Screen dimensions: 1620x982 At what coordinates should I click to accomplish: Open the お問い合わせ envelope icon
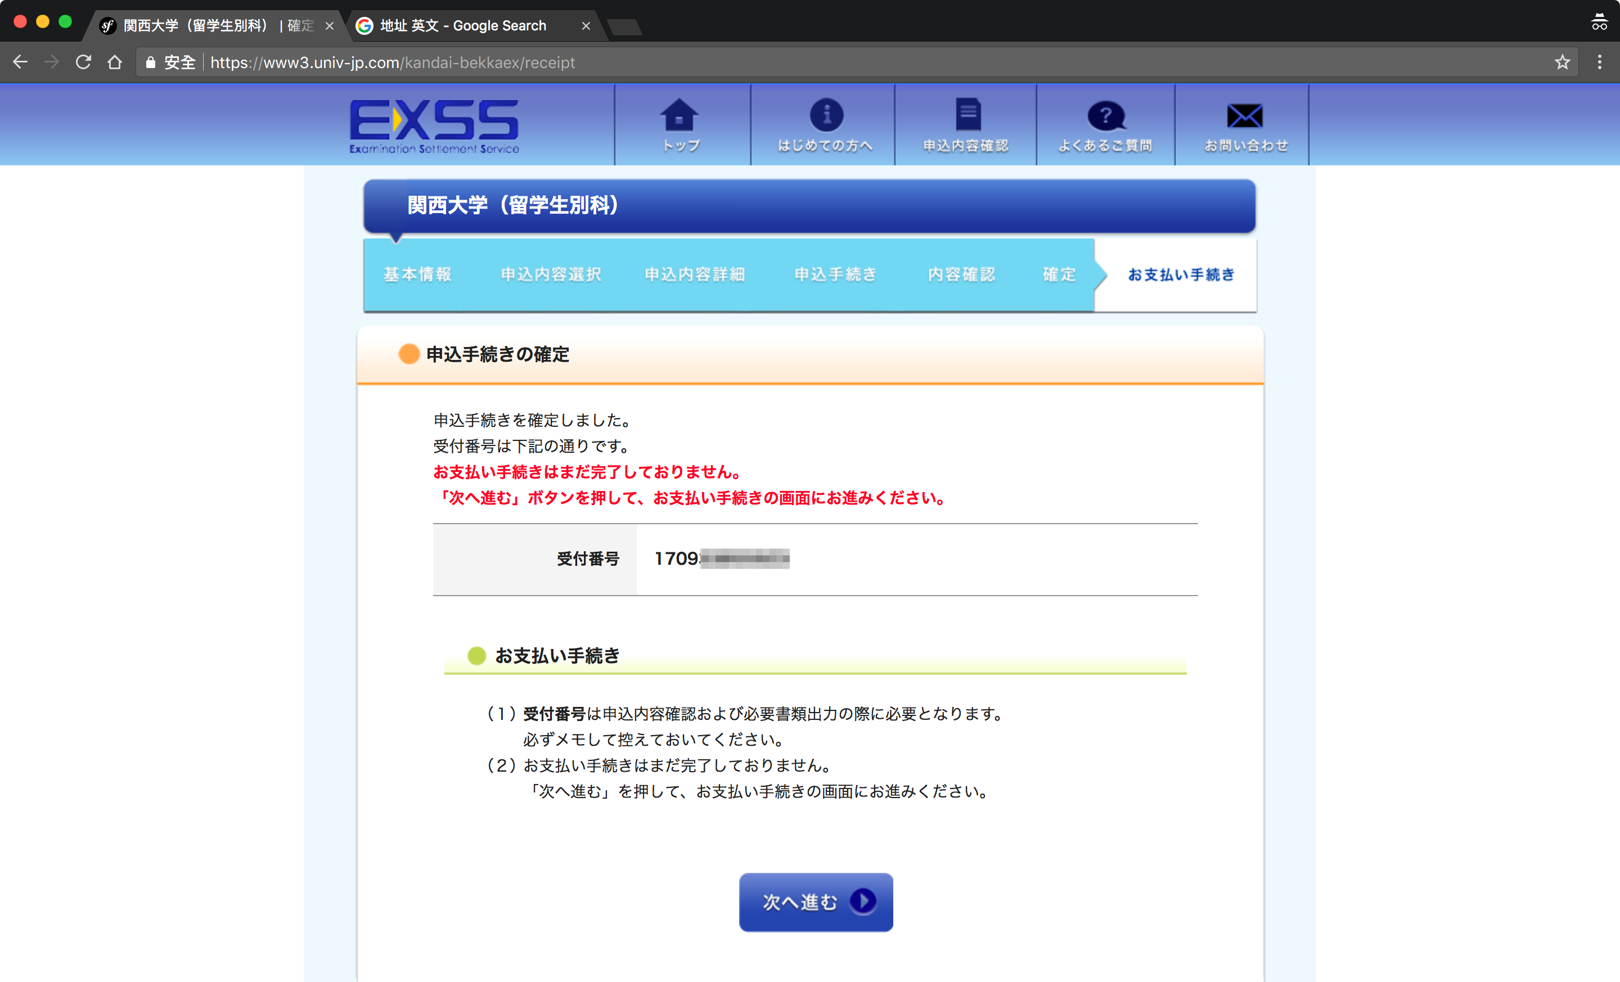pos(1245,117)
